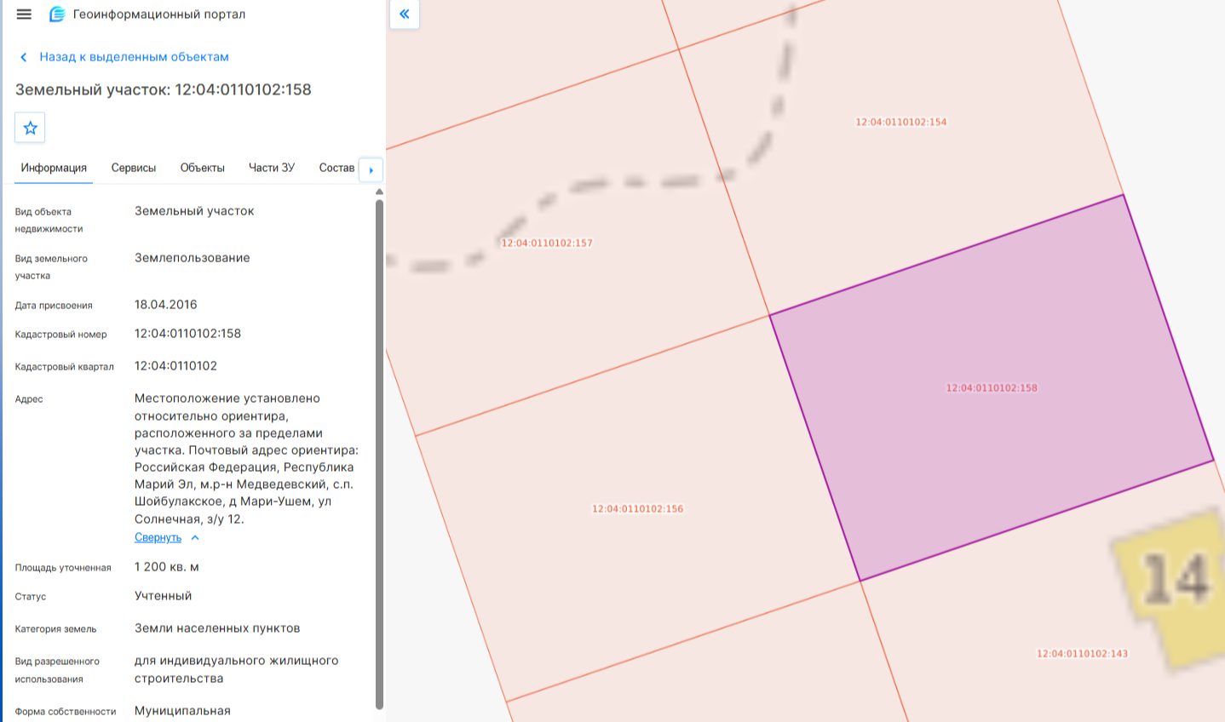Open the Информация tab
Screen dimensions: 1225x722
(54, 168)
